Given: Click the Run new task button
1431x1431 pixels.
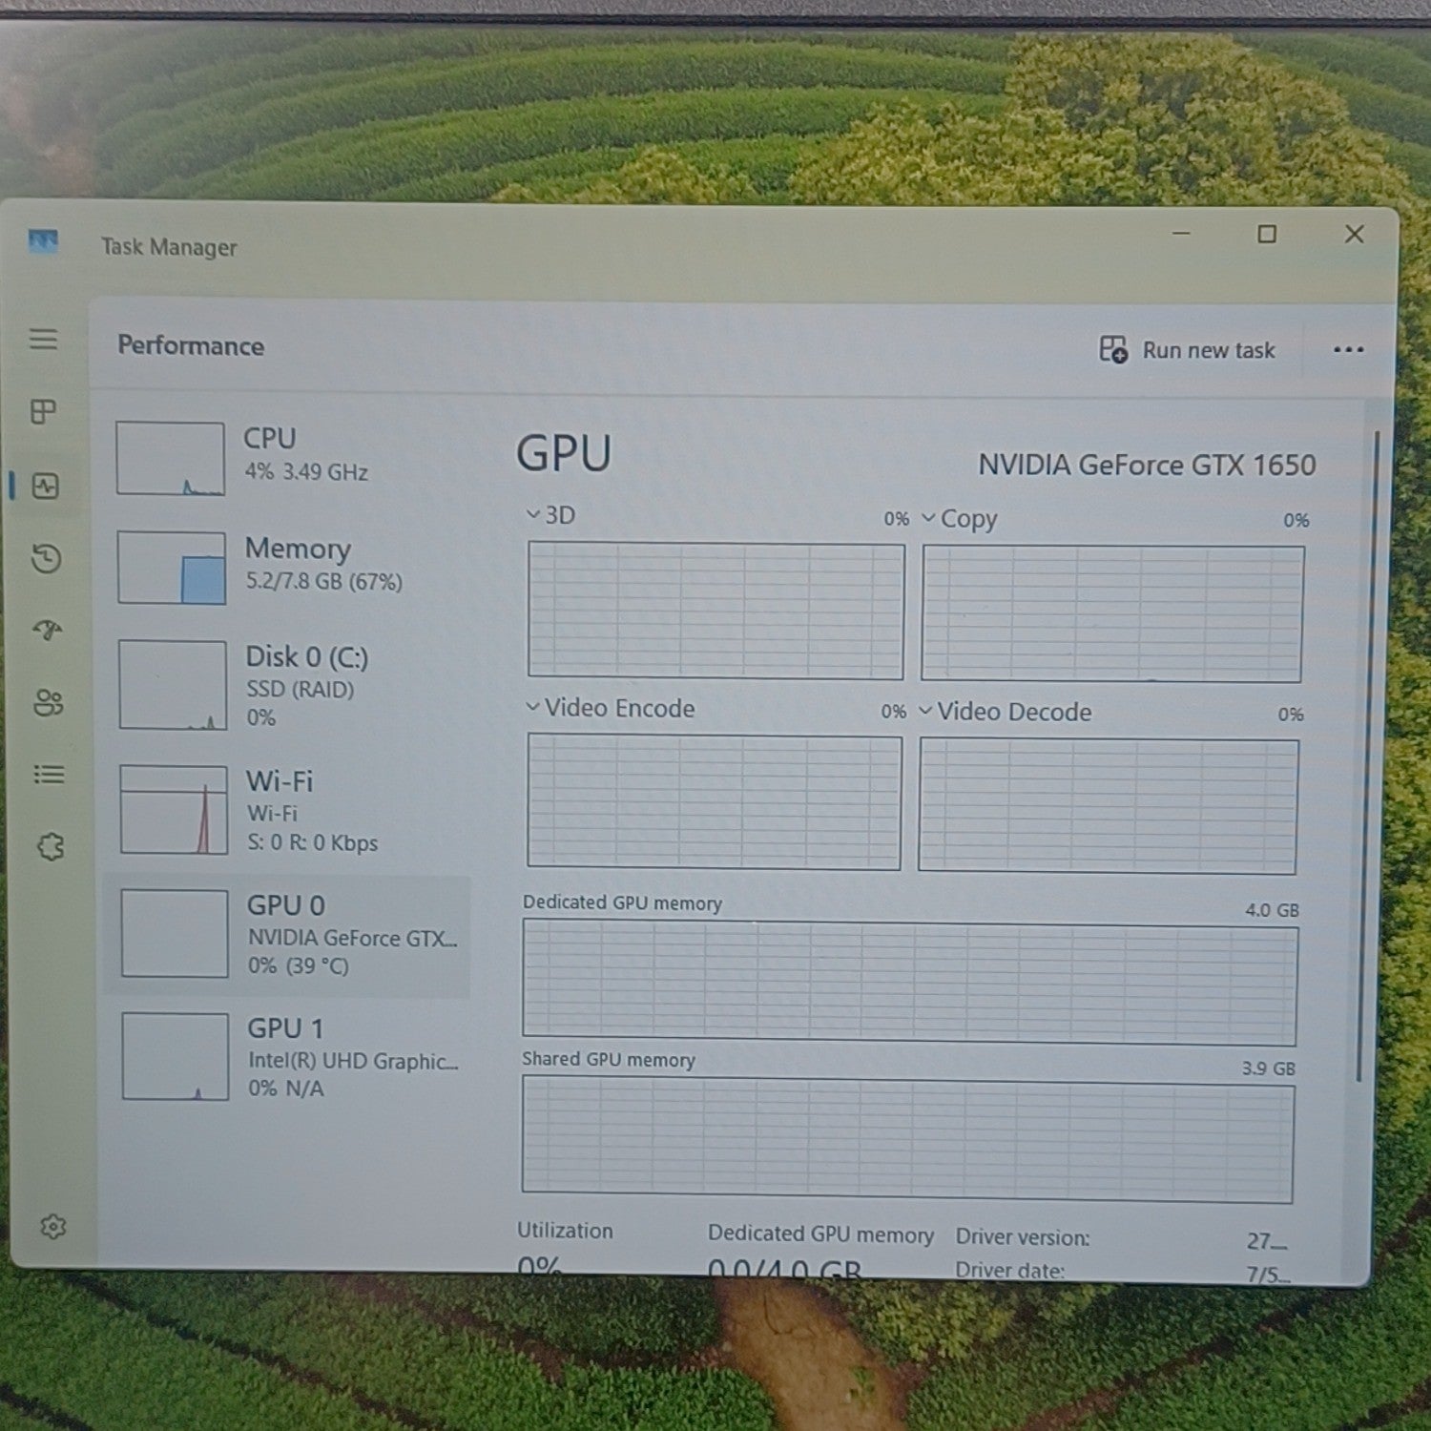Looking at the screenshot, I should [1187, 350].
